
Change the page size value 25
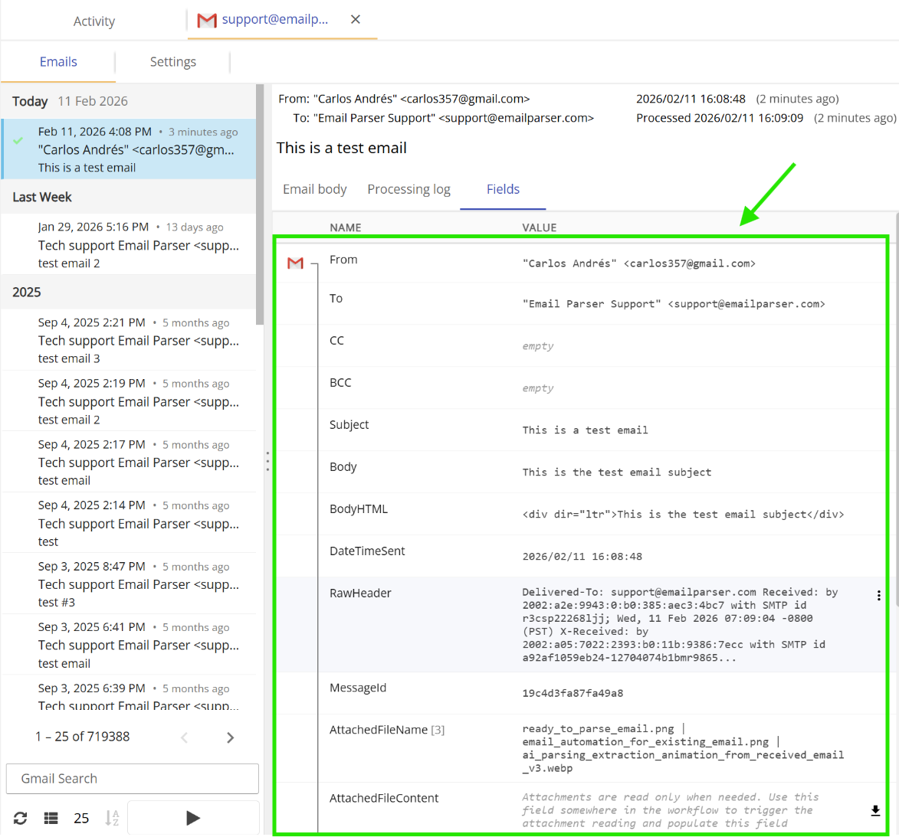[x=81, y=818]
